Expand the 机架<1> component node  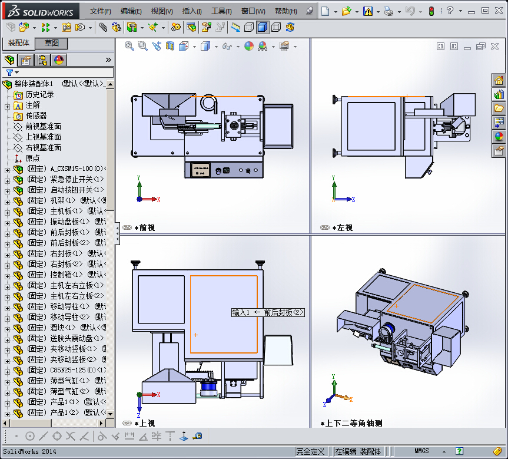[8, 202]
